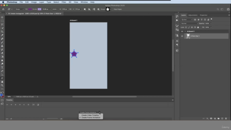Select the Crop tool
The image size is (231, 130).
(x=2, y=31)
